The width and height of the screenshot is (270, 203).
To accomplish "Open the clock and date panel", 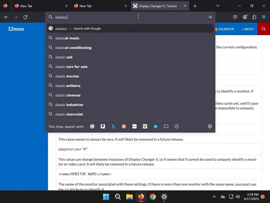I will (251, 197).
